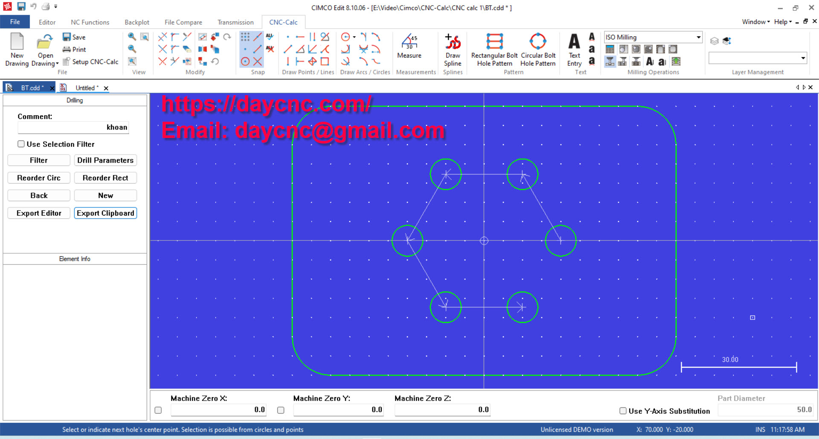Select the Rectangular Bolt Hole Pattern tool
The width and height of the screenshot is (819, 439).
(494, 50)
